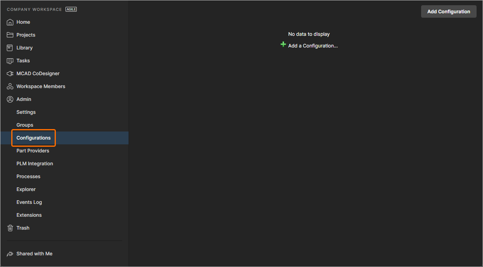Click the Tasks board icon
Image resolution: width=483 pixels, height=267 pixels.
pyautogui.click(x=10, y=61)
